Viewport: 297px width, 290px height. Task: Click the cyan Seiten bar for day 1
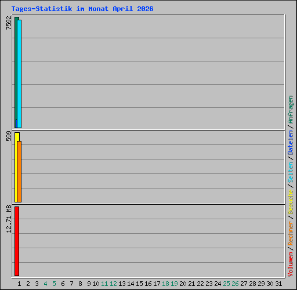[x=19, y=74]
